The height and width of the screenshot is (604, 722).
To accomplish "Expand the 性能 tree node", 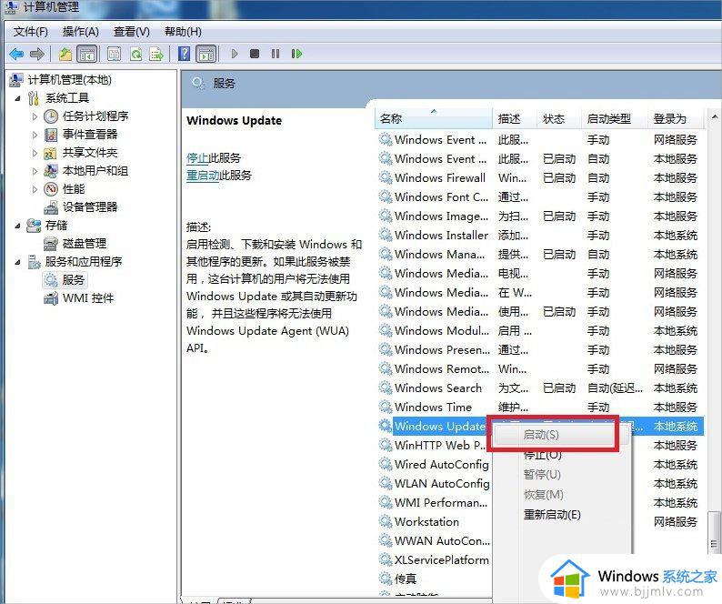I will tap(35, 189).
